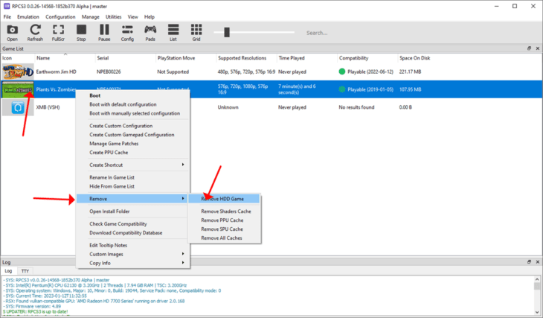Float the Game List panel
Screen dimensions: 543x318
coord(529,48)
